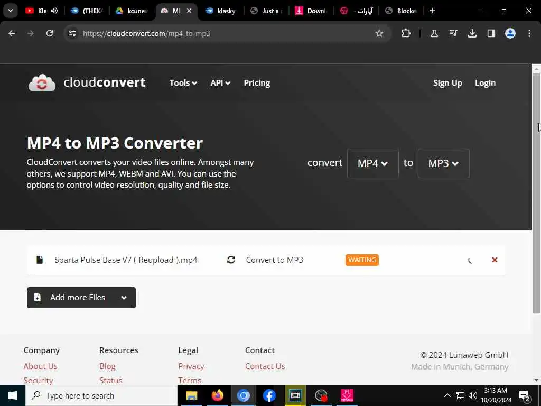Viewport: 541px width, 406px height.
Task: Click the Sparta Pulse Base V7 (-Reupload-).mp4 filename
Action: point(126,260)
